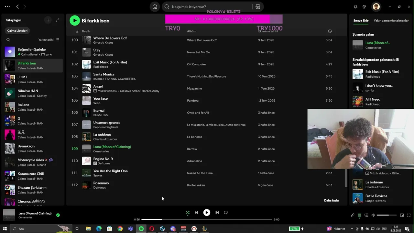
Task: Skip to the previous track
Action: coord(196,213)
